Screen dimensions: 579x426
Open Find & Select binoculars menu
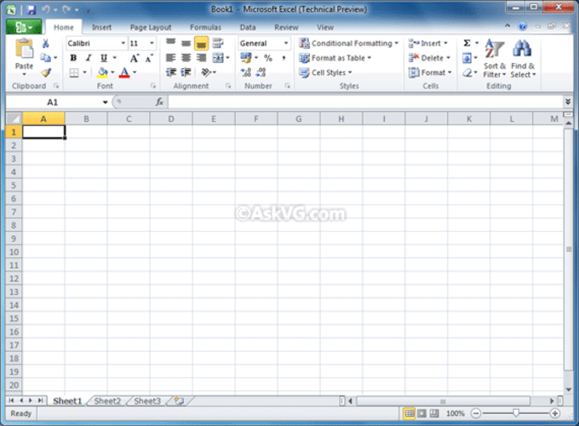(523, 59)
